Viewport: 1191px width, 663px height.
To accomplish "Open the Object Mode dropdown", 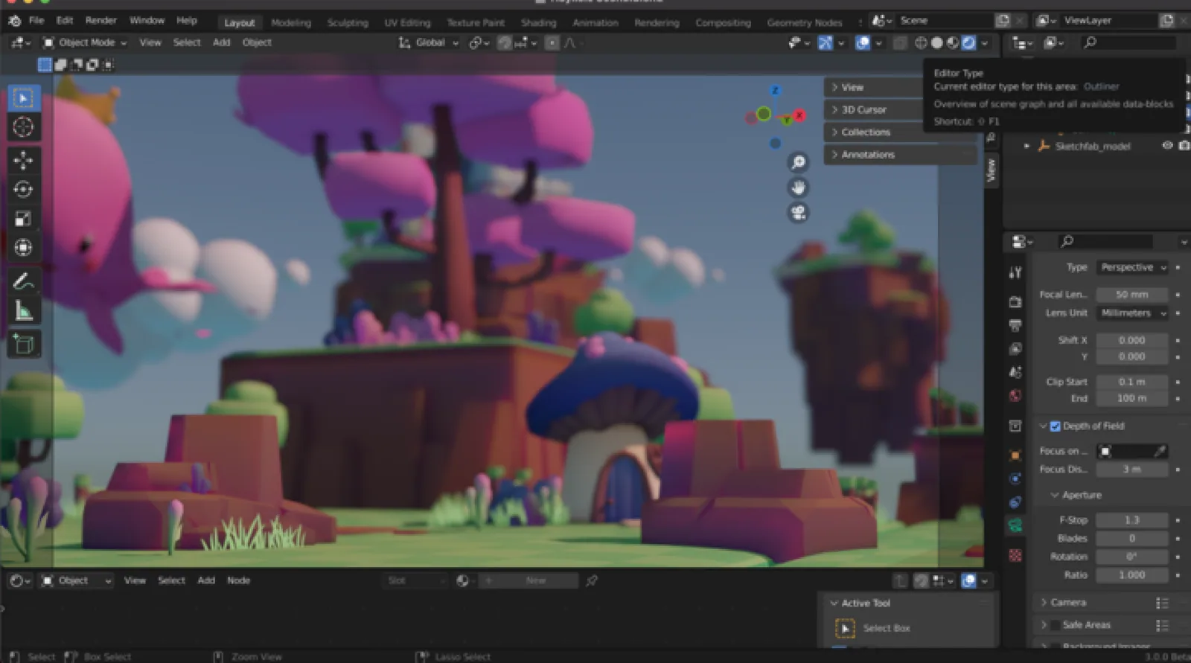I will pos(85,42).
